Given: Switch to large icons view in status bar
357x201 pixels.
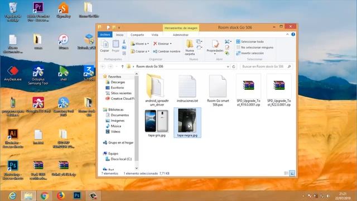Looking at the screenshot, I should click(x=292, y=174).
